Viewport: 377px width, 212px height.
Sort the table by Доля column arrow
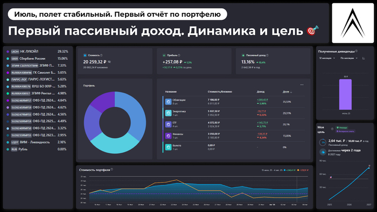(x=291, y=92)
